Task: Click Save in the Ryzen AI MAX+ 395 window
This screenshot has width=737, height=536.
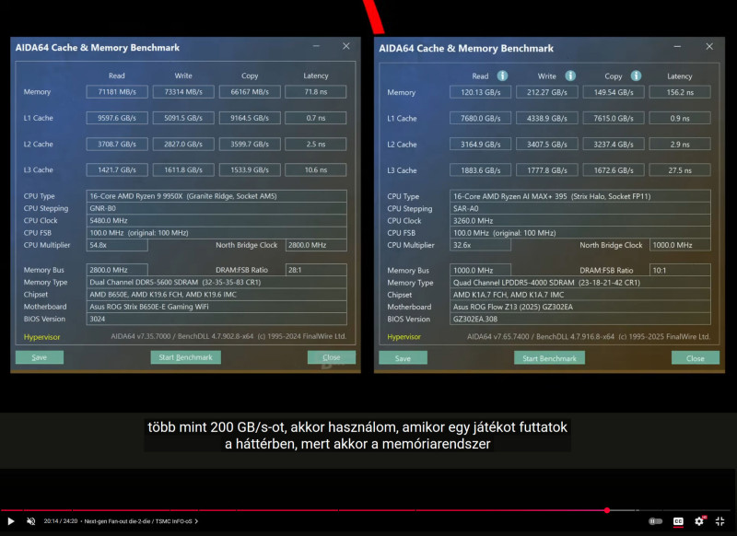Action: [x=403, y=358]
